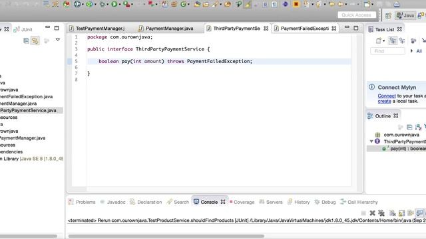426x239 pixels.
Task: Close the ThirdPartyPaymentService editor tab
Action: [x=266, y=29]
